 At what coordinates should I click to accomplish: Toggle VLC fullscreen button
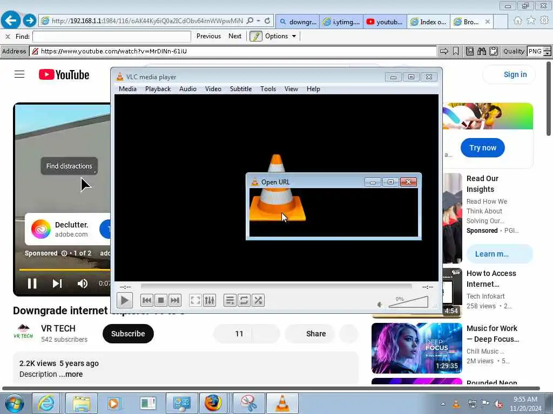click(x=195, y=300)
